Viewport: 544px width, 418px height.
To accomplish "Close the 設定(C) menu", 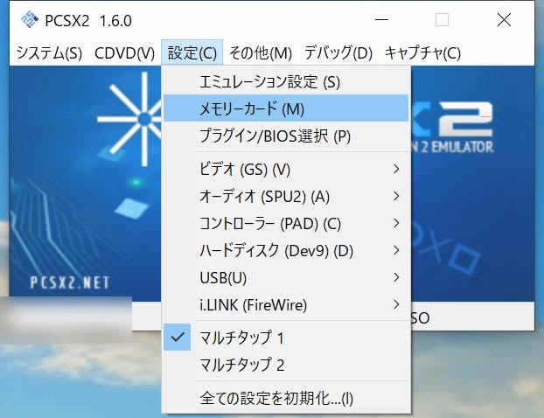I will (192, 53).
